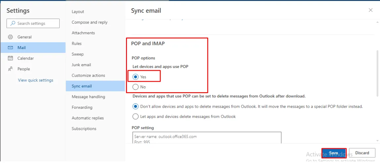
Task: Click the Mail envelope icon
Action: pos(11,48)
